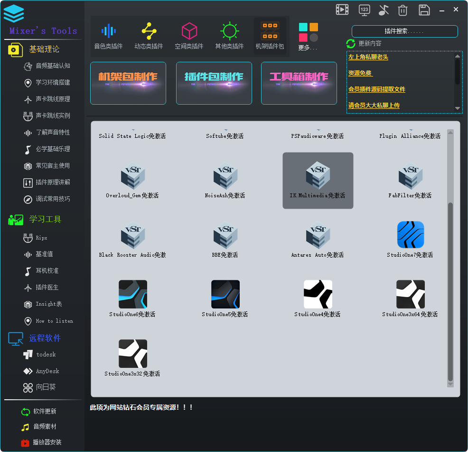Open the 左上角私聊老头 link
The image size is (468, 452).
368,57
